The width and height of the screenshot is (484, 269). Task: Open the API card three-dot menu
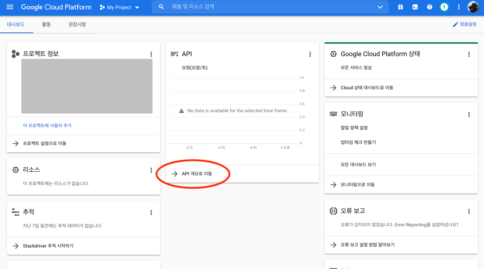click(x=310, y=54)
